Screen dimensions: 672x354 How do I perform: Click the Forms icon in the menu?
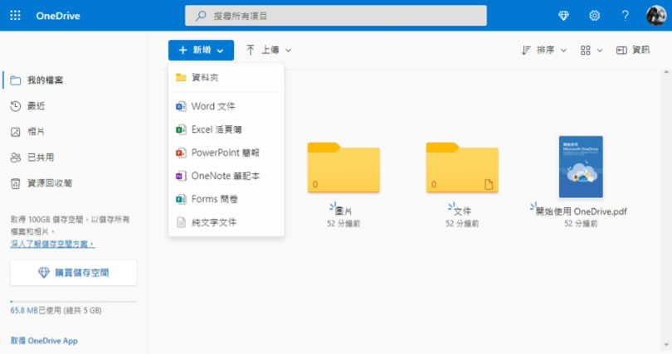tap(181, 199)
